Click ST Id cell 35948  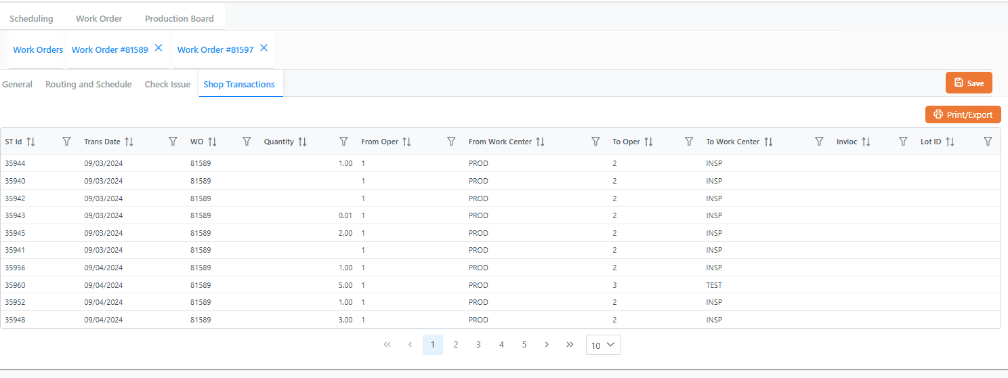pos(15,320)
